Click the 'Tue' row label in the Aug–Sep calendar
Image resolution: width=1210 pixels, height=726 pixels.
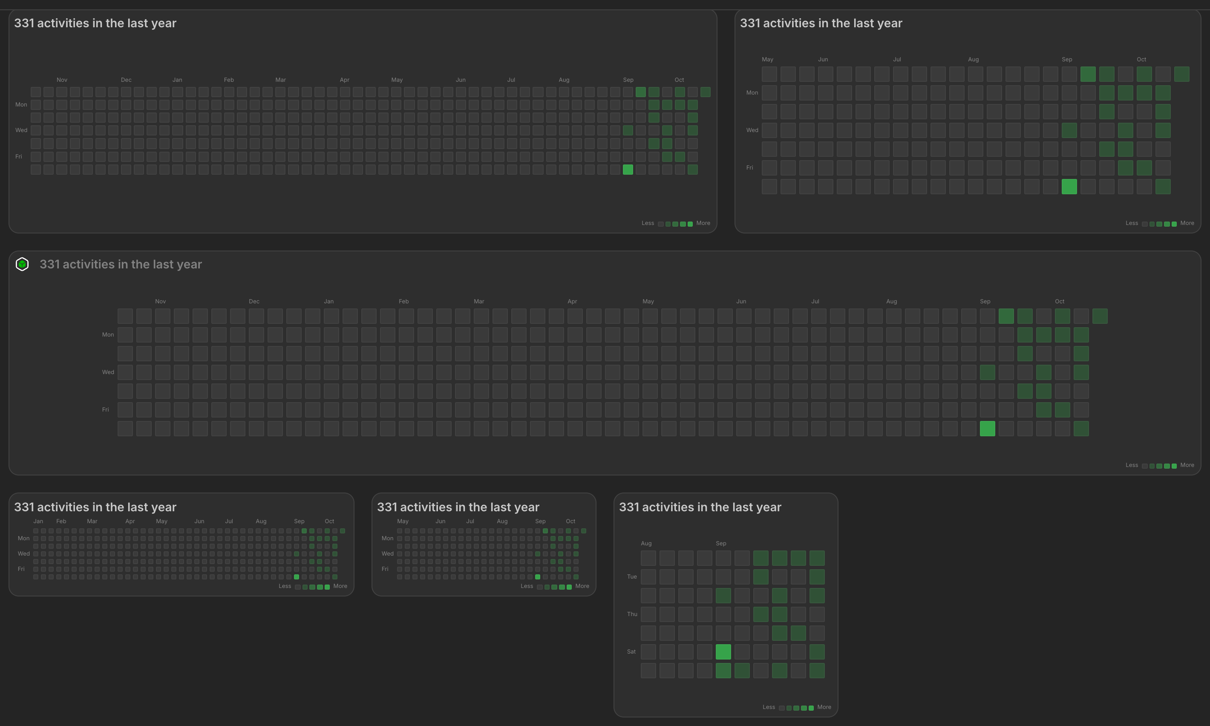(632, 577)
